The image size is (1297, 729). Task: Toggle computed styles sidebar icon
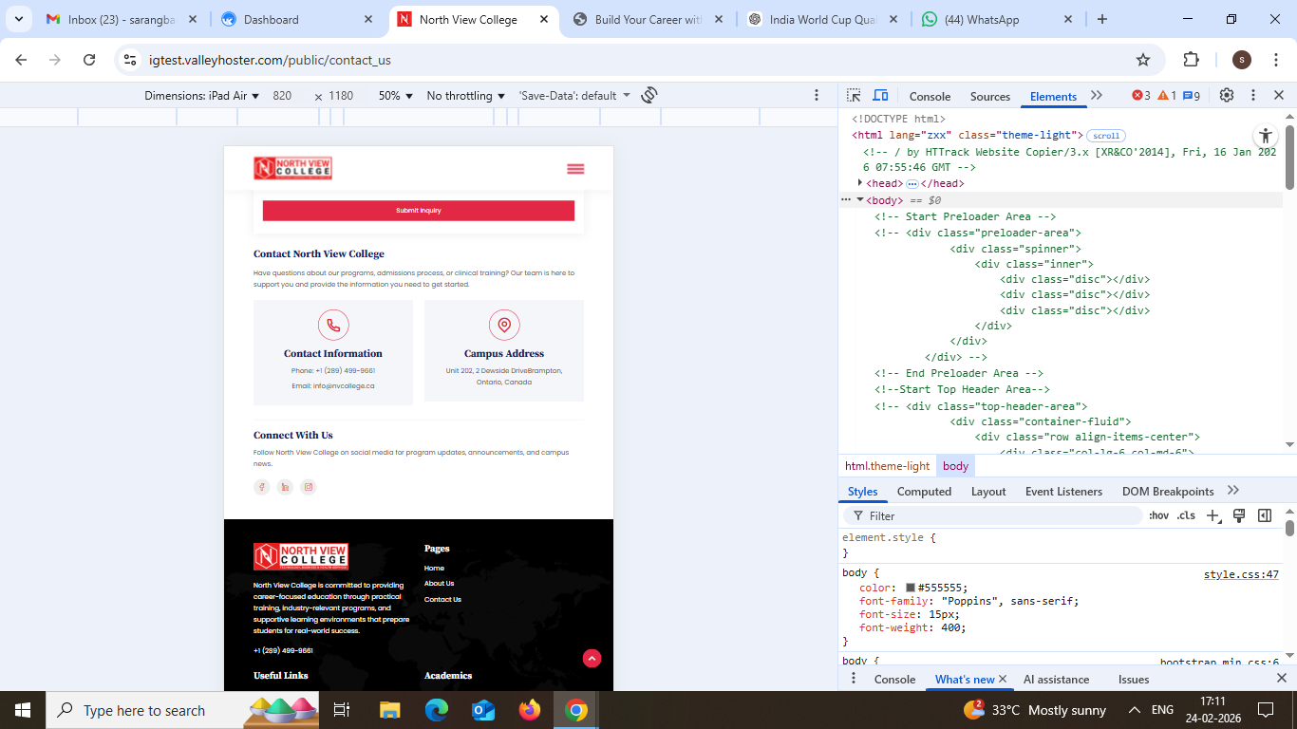coord(1265,515)
